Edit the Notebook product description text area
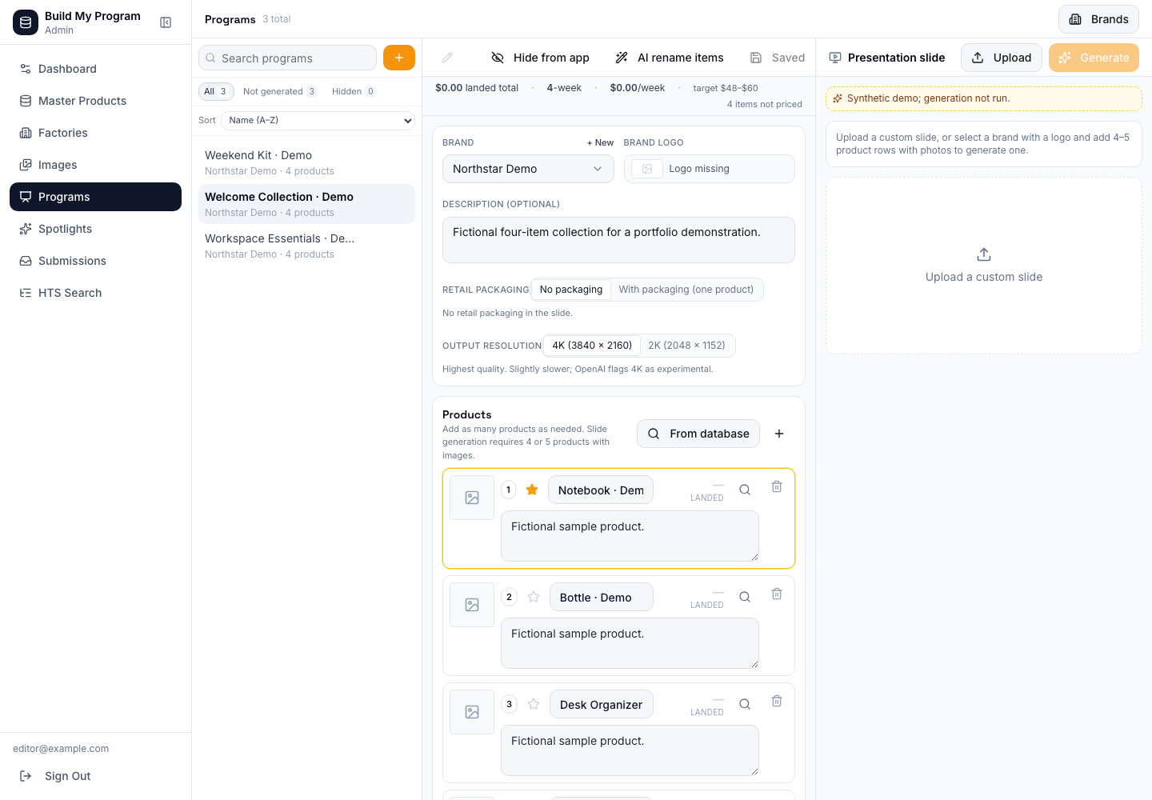Viewport: 1152px width, 800px height. 630,536
